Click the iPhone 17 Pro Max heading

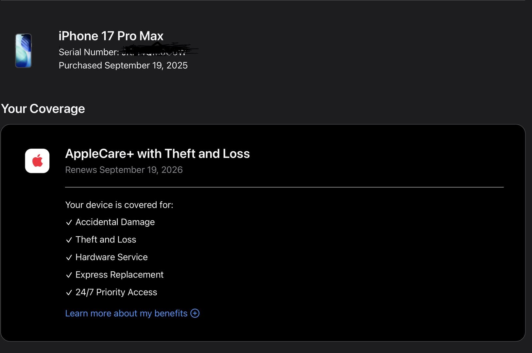click(111, 36)
